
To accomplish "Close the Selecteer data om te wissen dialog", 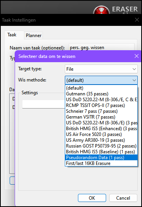I will [x=137, y=56].
